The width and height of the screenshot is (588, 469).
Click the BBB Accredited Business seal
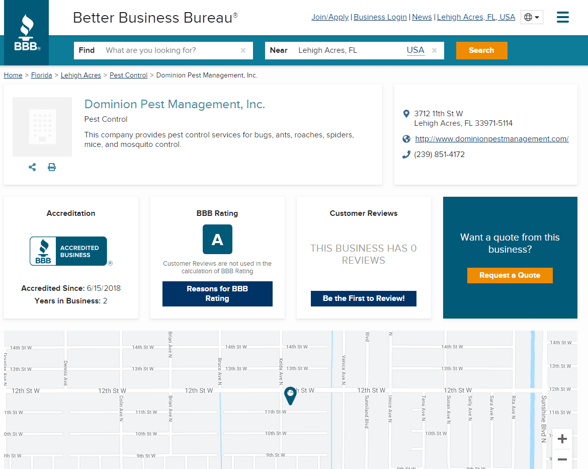click(x=68, y=251)
